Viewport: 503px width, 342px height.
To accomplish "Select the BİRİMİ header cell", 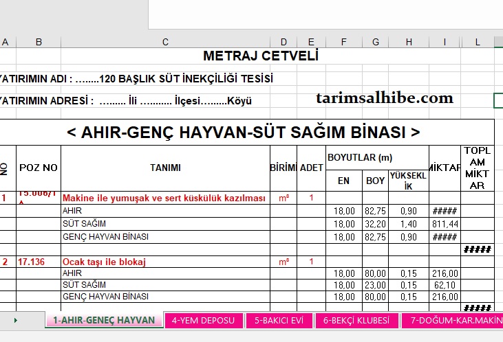I will 283,168.
